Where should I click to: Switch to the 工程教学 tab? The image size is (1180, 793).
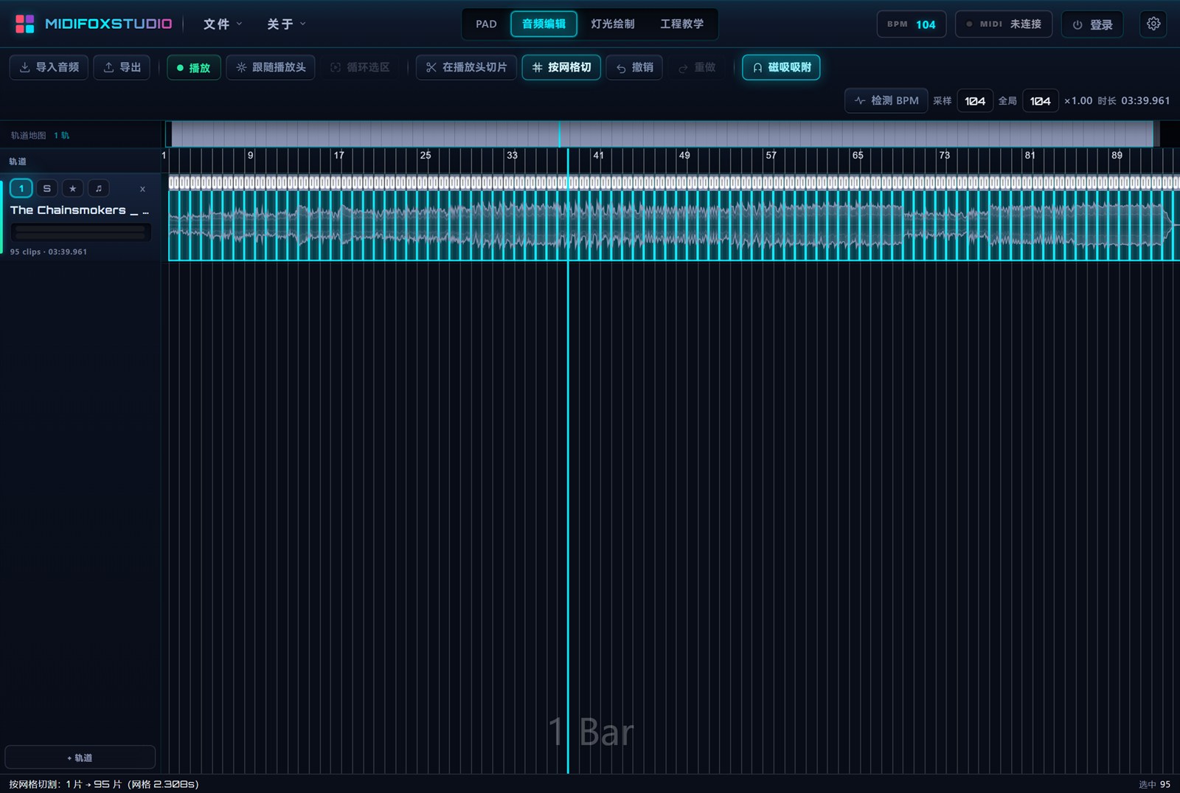pos(681,24)
